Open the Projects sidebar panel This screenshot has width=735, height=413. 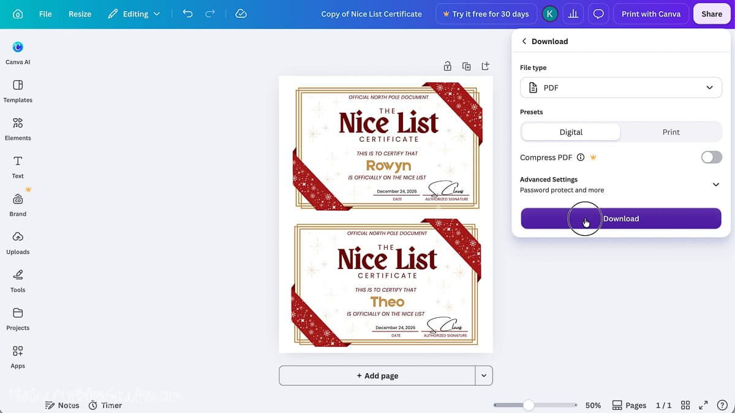pos(18,319)
